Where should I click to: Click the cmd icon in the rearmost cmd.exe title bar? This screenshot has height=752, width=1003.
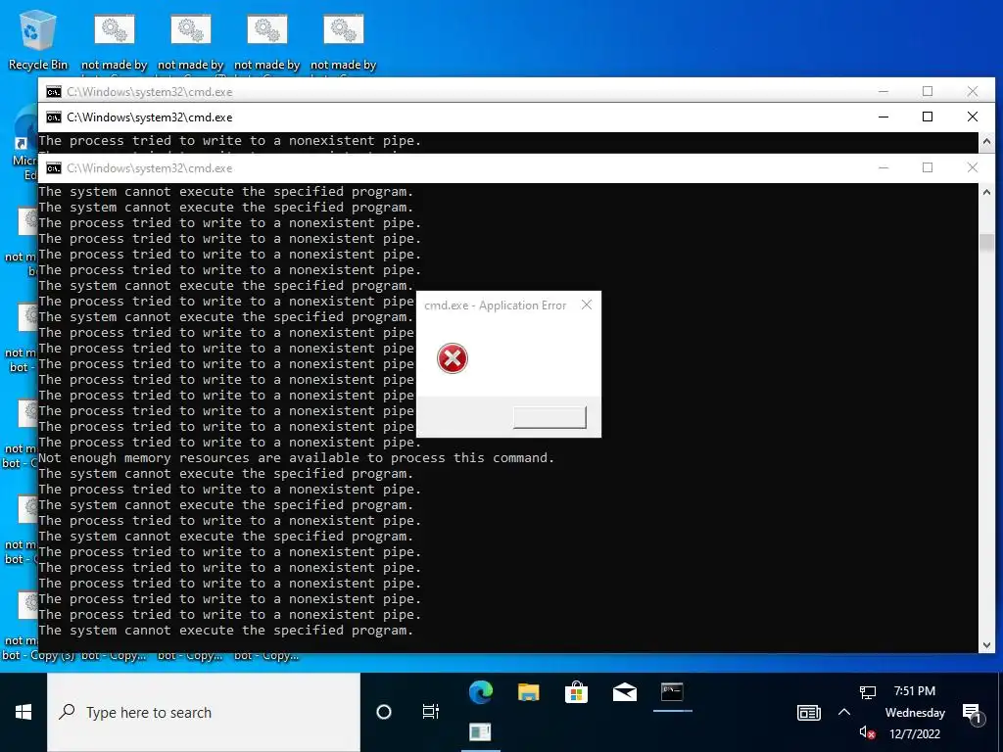pos(54,91)
